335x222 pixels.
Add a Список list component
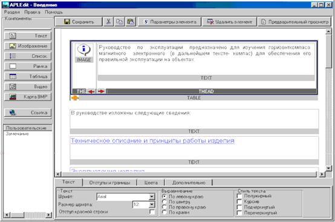[x=28, y=56]
